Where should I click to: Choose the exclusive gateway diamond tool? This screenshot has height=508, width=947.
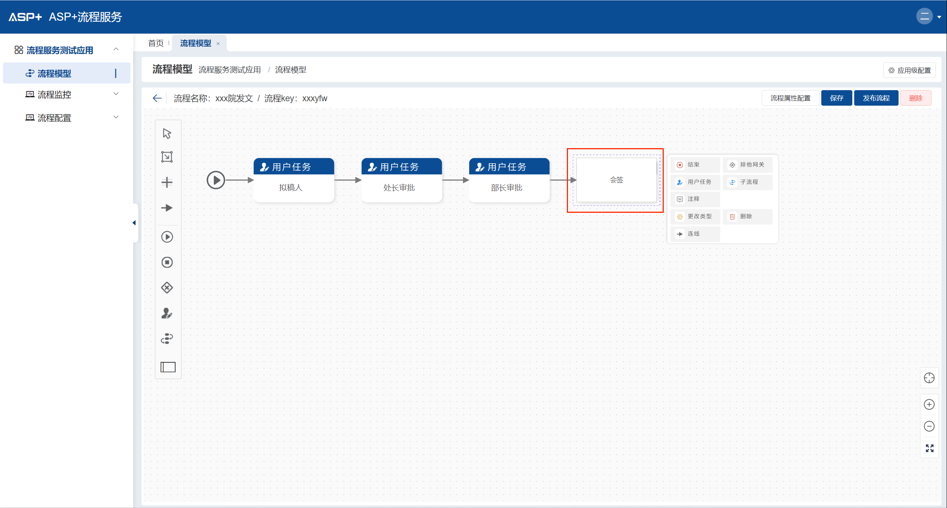167,287
